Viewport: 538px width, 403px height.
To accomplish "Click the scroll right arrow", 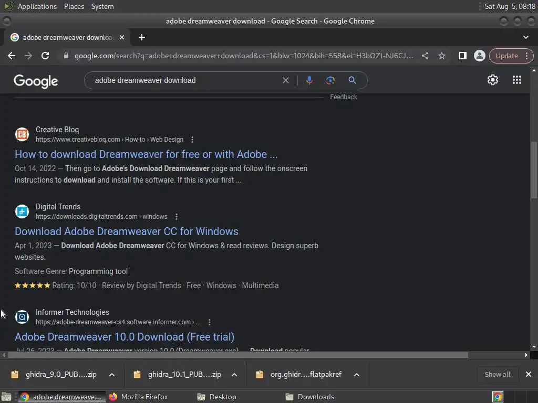I will [x=526, y=355].
